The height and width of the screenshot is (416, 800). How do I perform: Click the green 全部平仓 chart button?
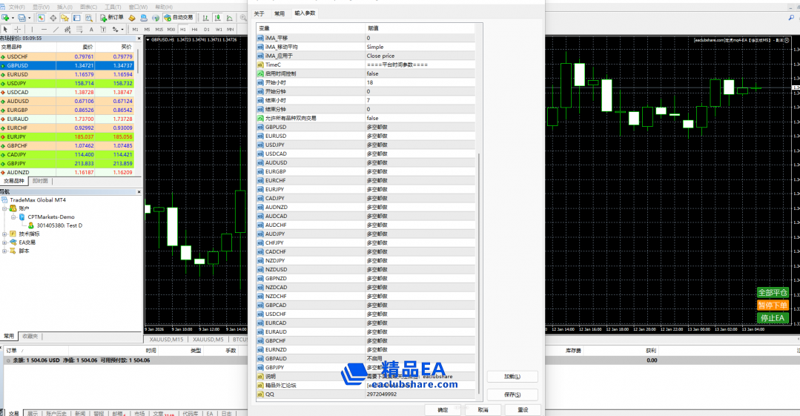(x=772, y=293)
